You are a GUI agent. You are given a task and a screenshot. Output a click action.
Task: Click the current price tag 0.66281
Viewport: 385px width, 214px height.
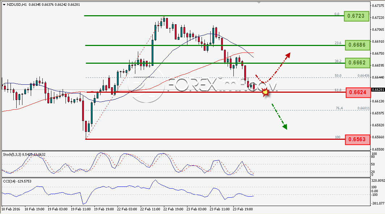378,90
